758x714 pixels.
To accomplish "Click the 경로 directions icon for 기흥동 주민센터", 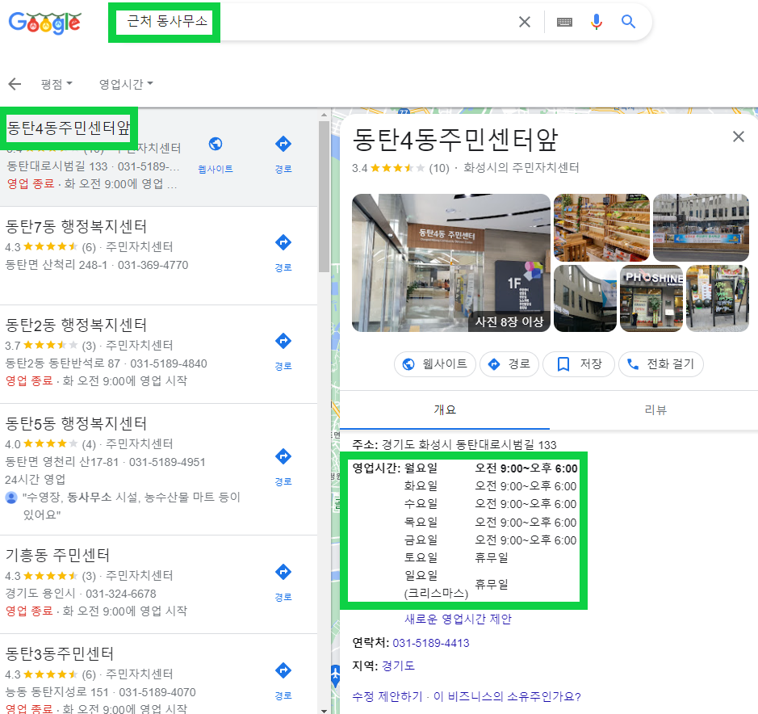I will 283,572.
